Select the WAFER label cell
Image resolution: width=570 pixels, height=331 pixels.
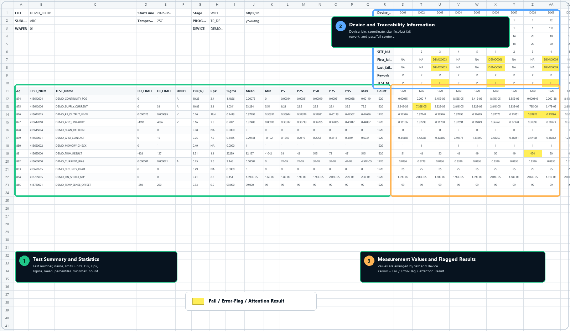pos(21,28)
